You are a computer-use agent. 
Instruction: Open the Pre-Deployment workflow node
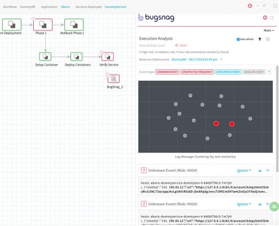[12, 24]
